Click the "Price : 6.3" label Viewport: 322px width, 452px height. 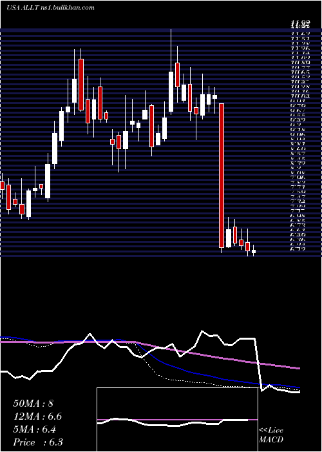point(38,442)
